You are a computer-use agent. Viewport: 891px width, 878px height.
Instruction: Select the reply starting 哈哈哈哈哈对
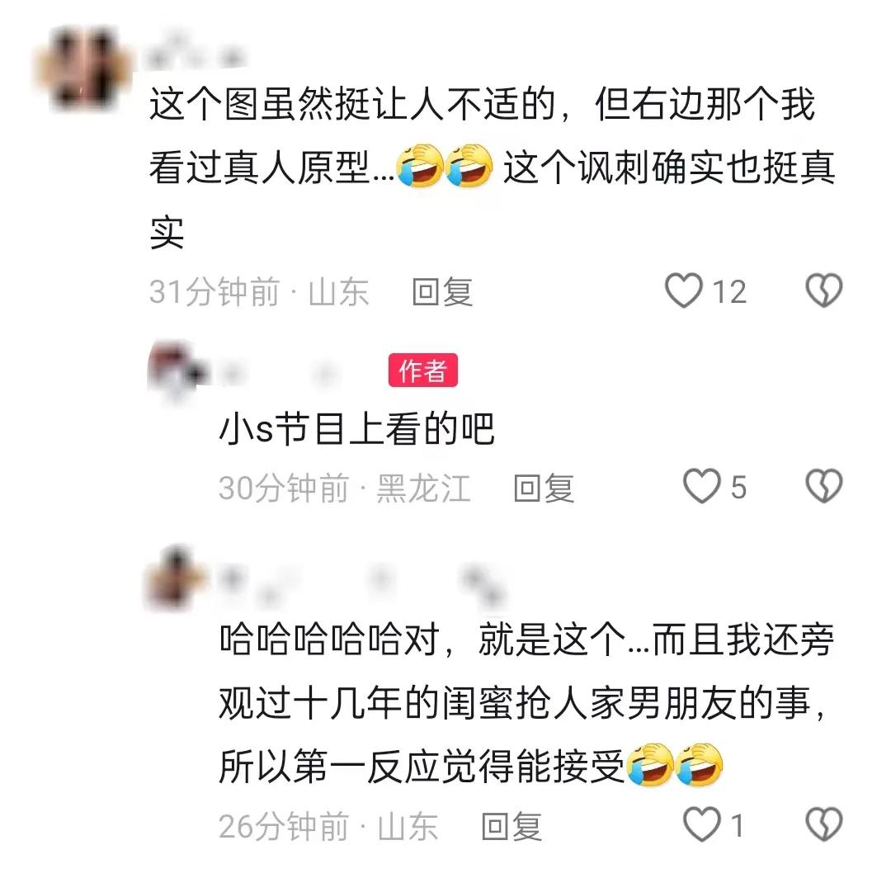[526, 704]
